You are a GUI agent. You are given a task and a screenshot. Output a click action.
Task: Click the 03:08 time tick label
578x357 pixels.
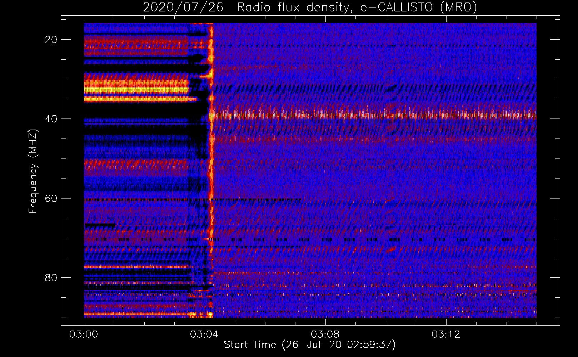click(325, 335)
